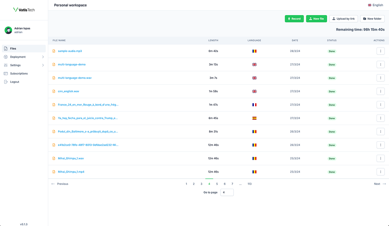This screenshot has height=226, width=389.
Task: Open actions menu for sample-audio.mp3
Action: pos(380,51)
